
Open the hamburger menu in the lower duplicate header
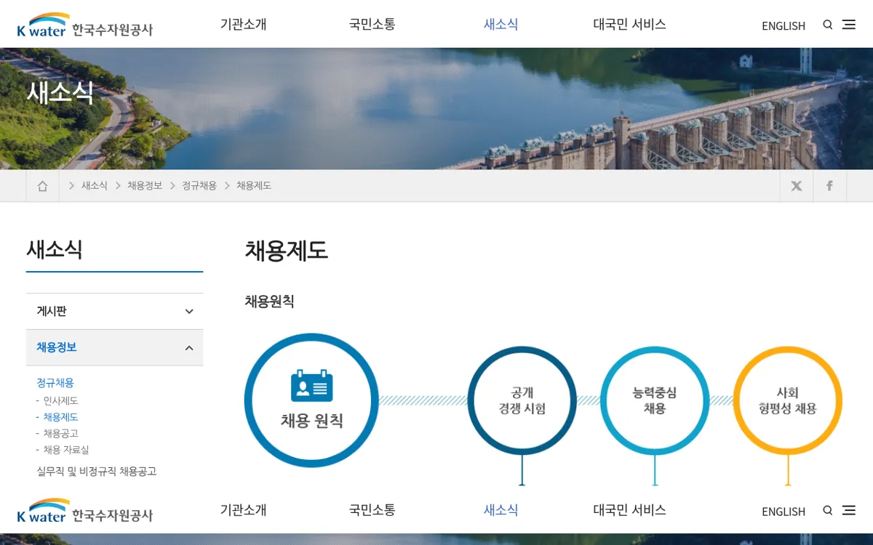pyautogui.click(x=849, y=511)
